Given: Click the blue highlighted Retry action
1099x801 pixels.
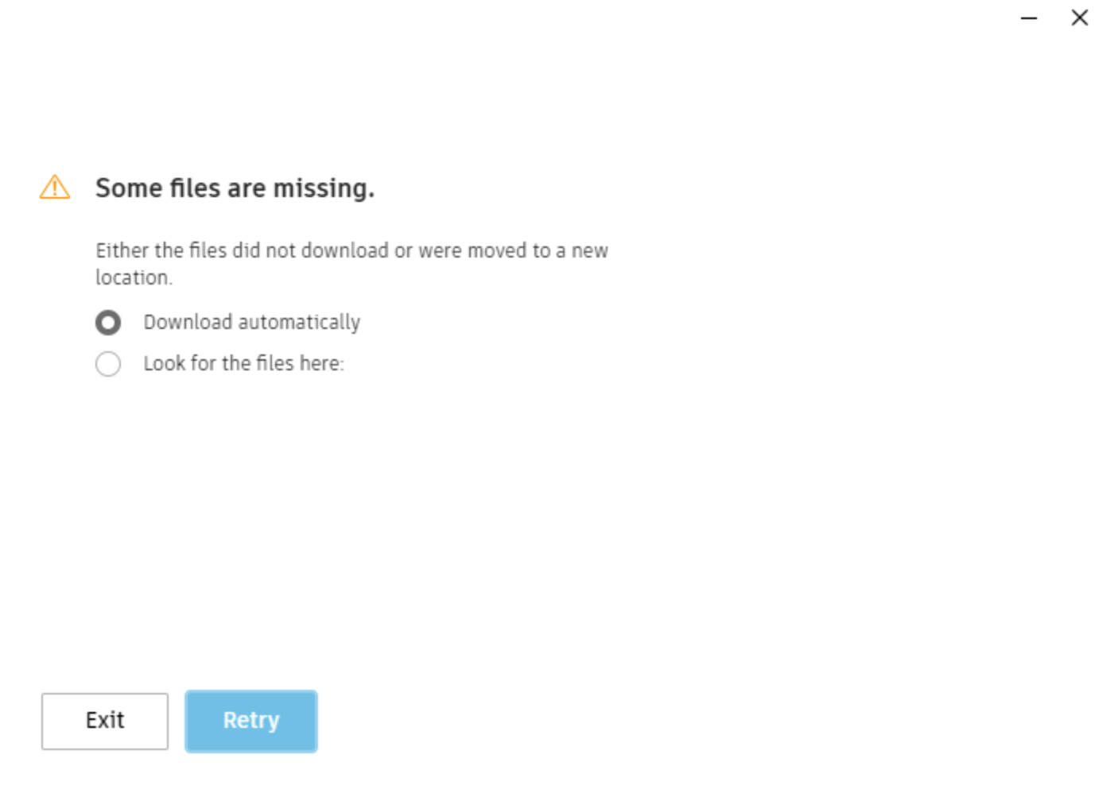Looking at the screenshot, I should point(250,721).
